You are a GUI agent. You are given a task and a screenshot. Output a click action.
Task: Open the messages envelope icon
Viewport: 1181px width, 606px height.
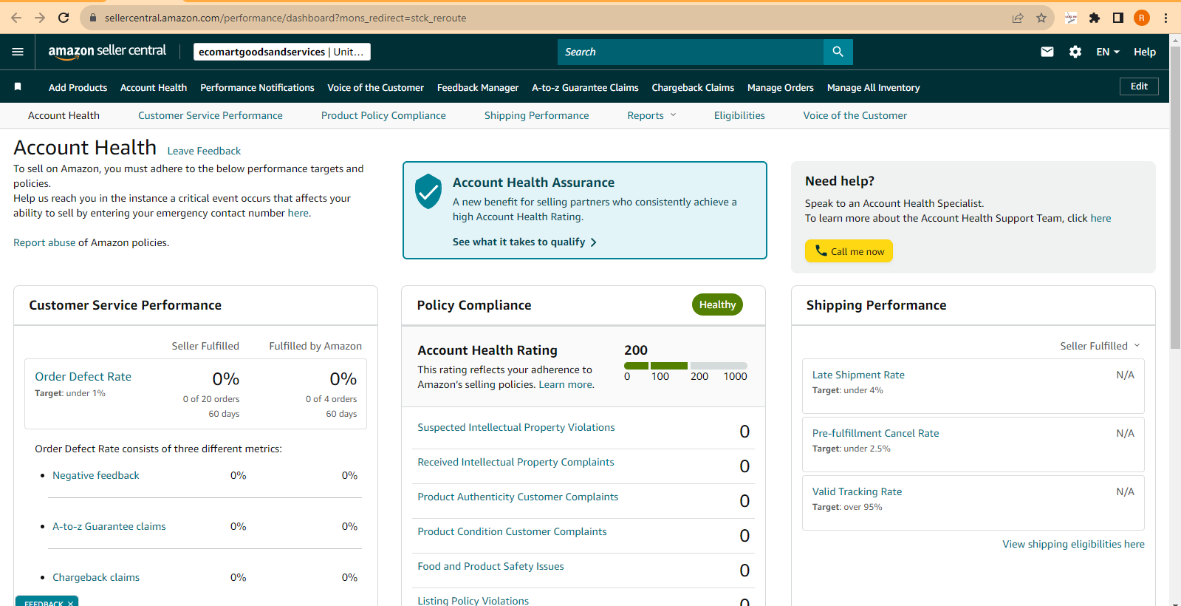(x=1047, y=52)
